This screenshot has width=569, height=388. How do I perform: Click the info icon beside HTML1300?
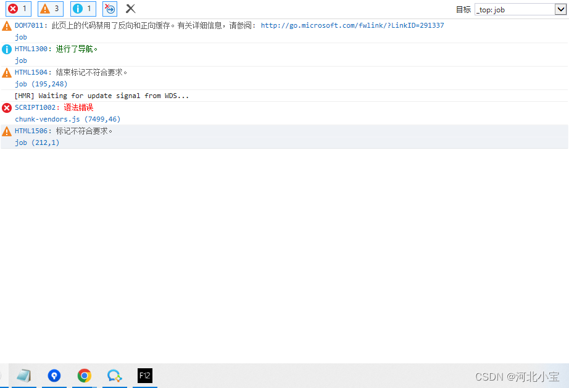pyautogui.click(x=6, y=49)
